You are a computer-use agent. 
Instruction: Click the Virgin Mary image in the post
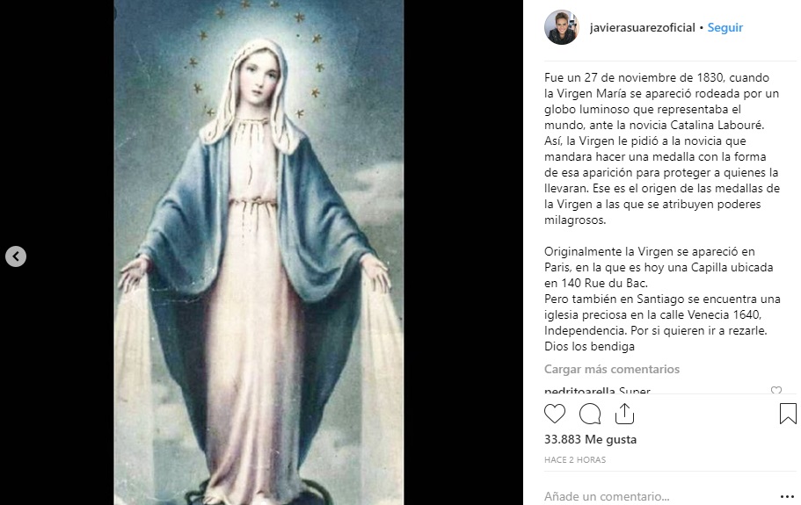tap(259, 253)
